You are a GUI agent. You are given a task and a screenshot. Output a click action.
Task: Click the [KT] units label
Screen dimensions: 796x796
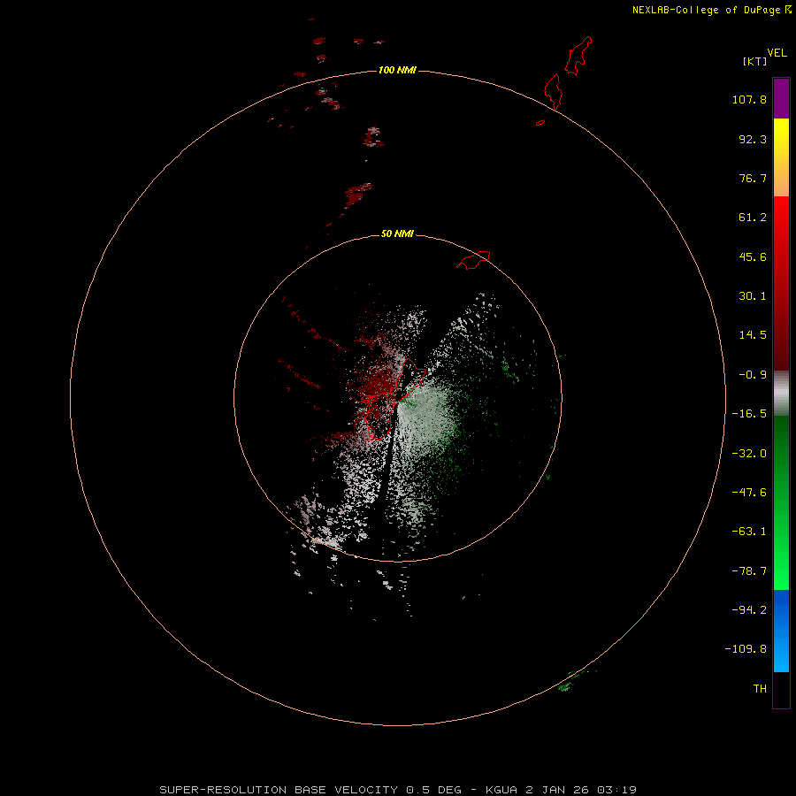point(755,61)
